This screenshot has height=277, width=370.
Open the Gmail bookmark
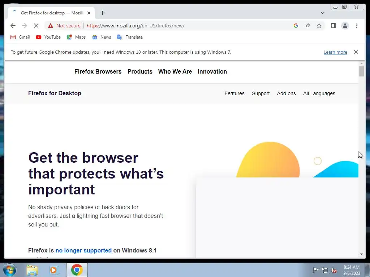pyautogui.click(x=20, y=37)
